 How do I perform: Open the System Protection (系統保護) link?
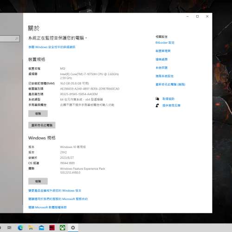pos(161,68)
